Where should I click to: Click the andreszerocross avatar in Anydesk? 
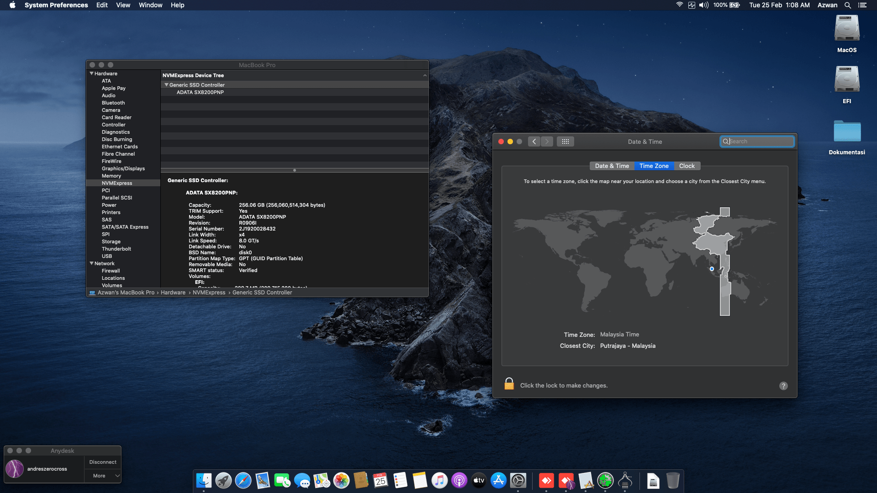(x=15, y=469)
